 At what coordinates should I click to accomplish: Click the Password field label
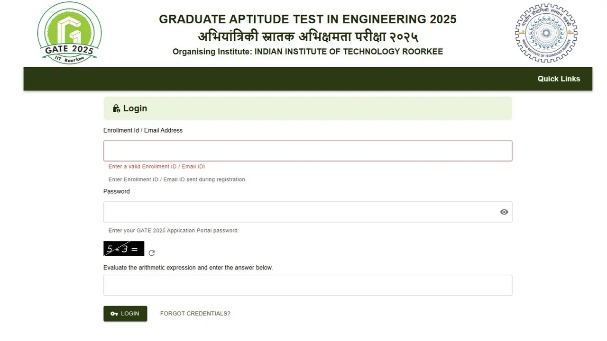click(117, 191)
